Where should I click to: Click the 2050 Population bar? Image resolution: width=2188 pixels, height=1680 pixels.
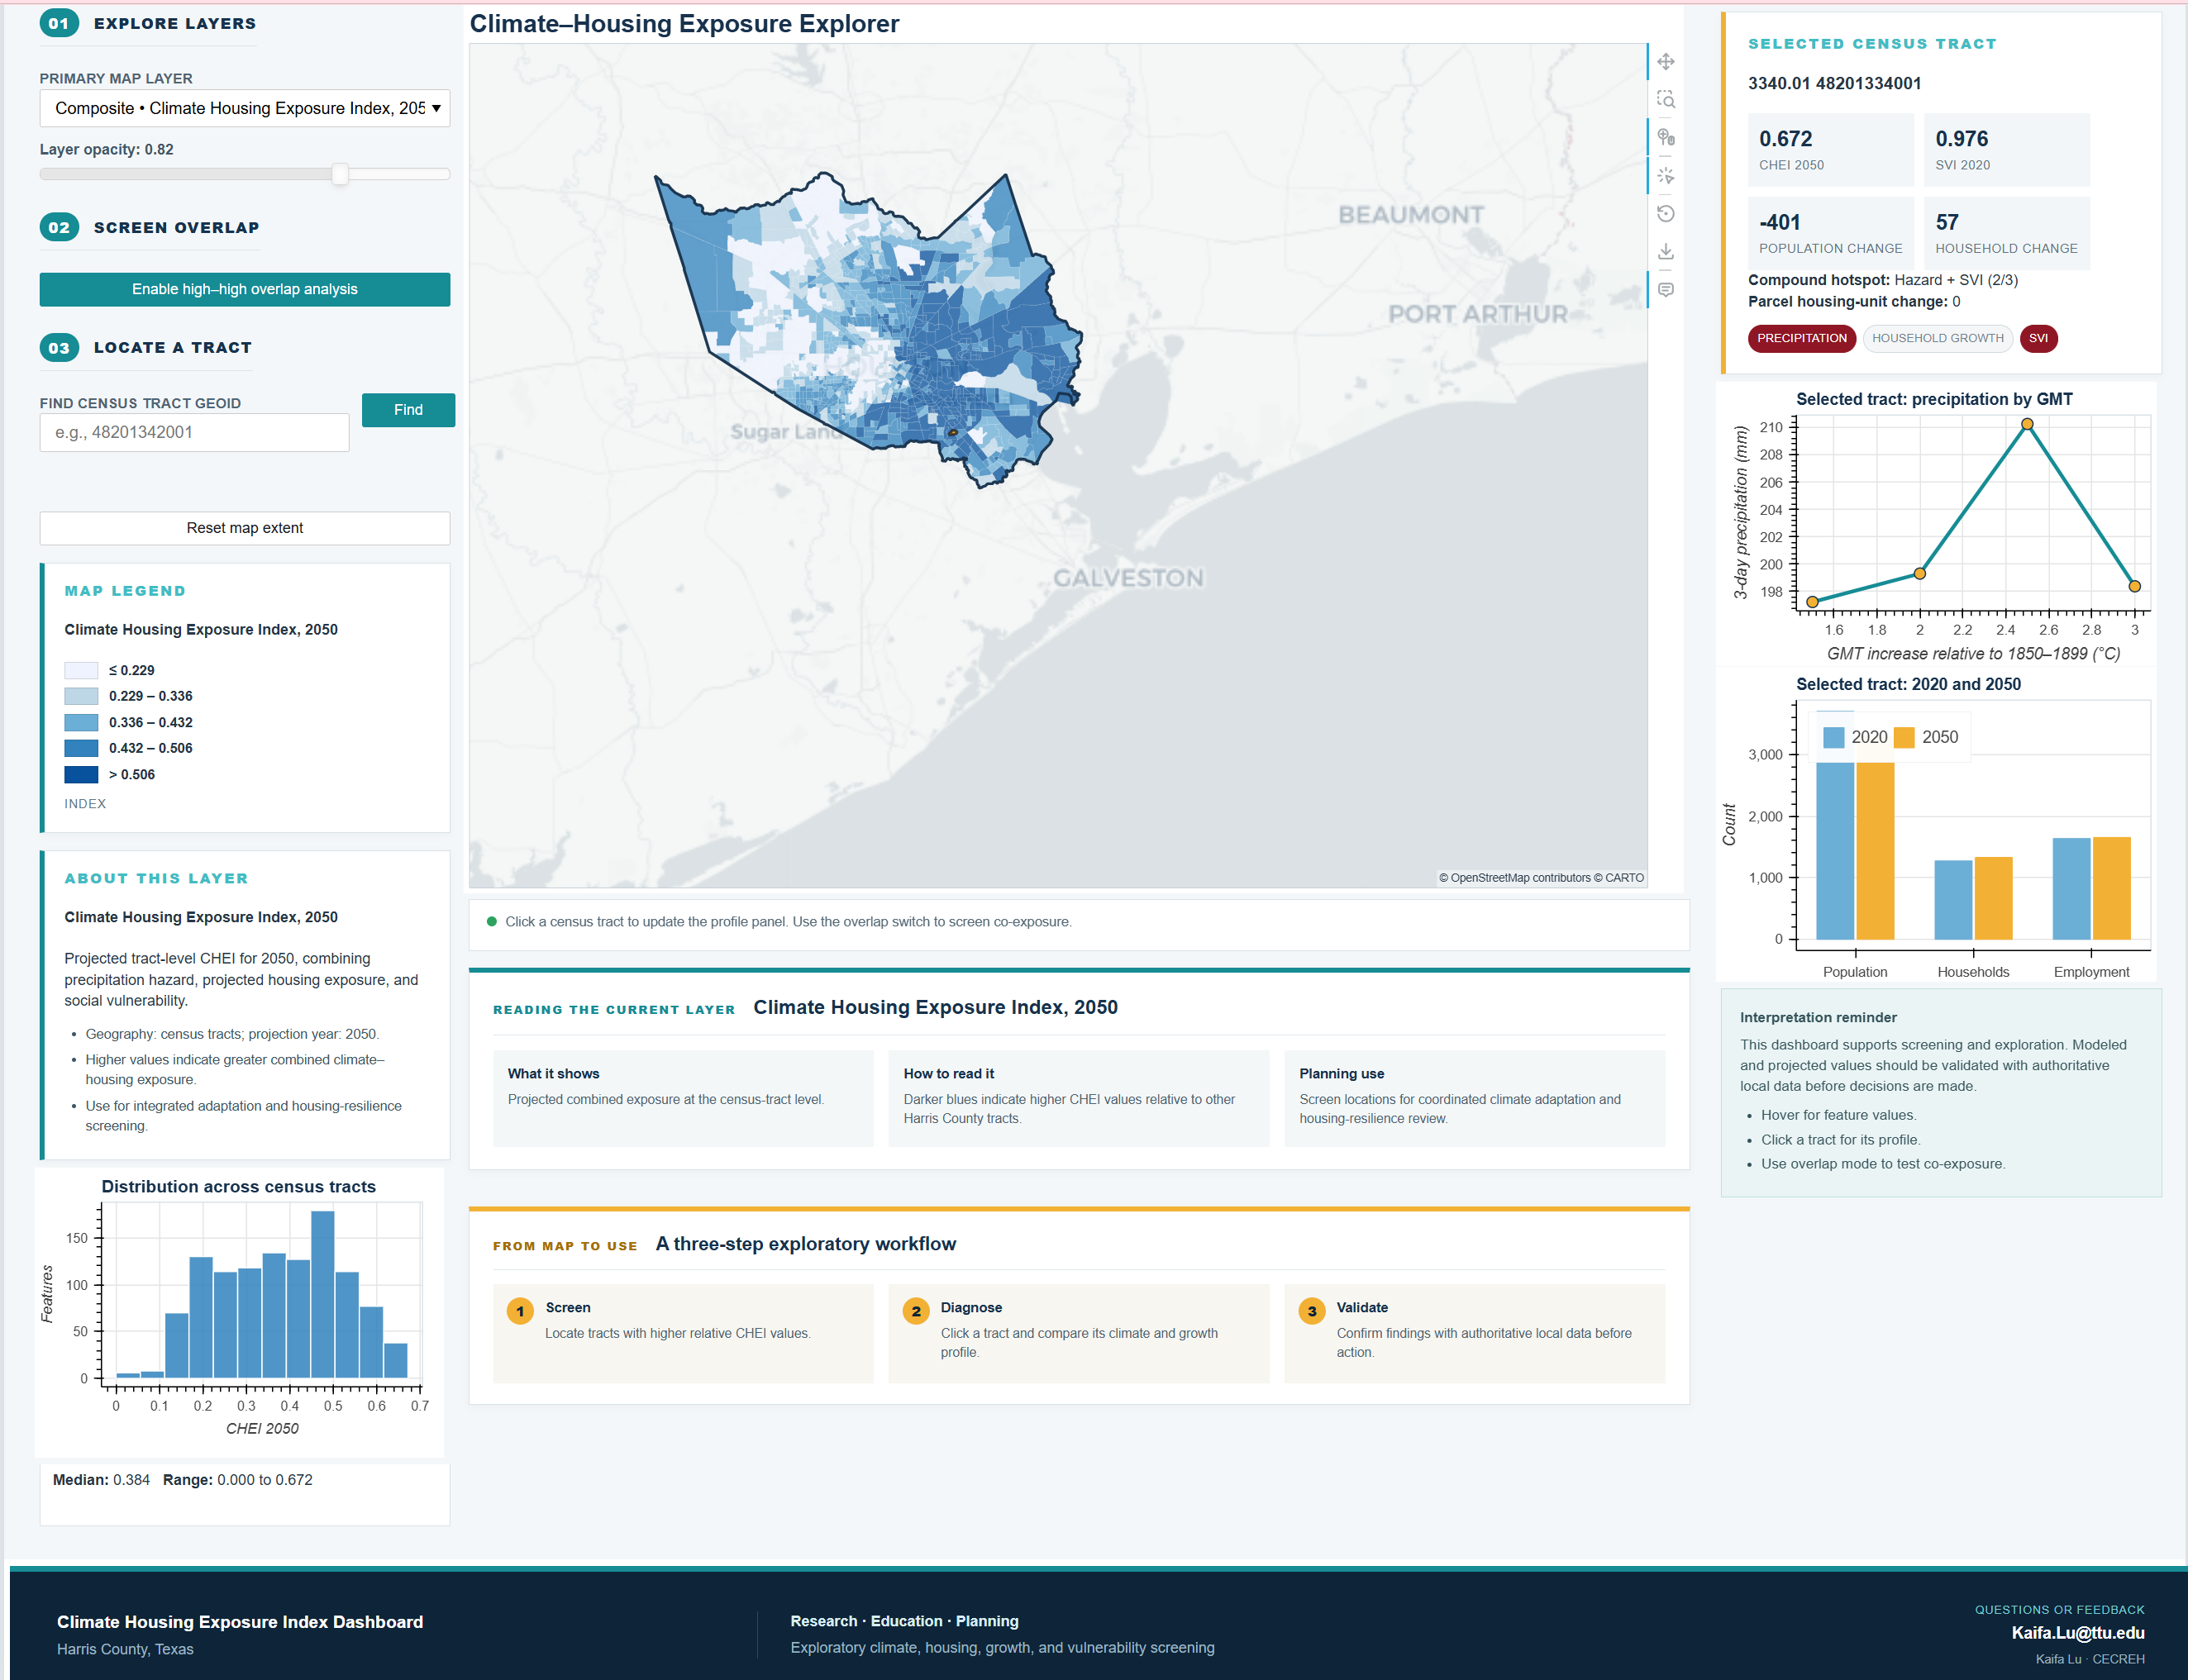(x=1875, y=850)
